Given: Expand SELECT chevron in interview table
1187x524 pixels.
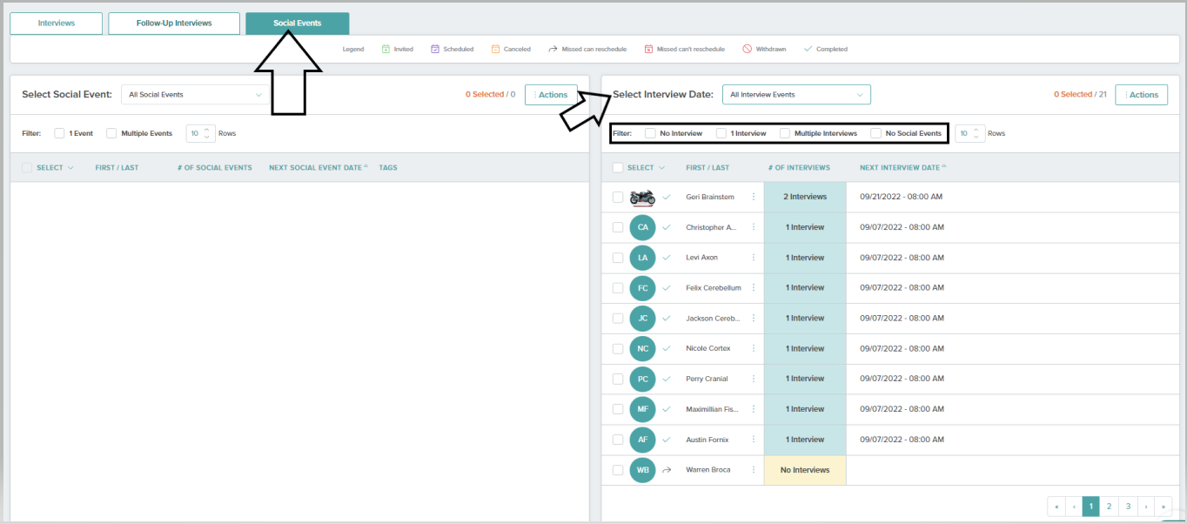Looking at the screenshot, I should 661,168.
